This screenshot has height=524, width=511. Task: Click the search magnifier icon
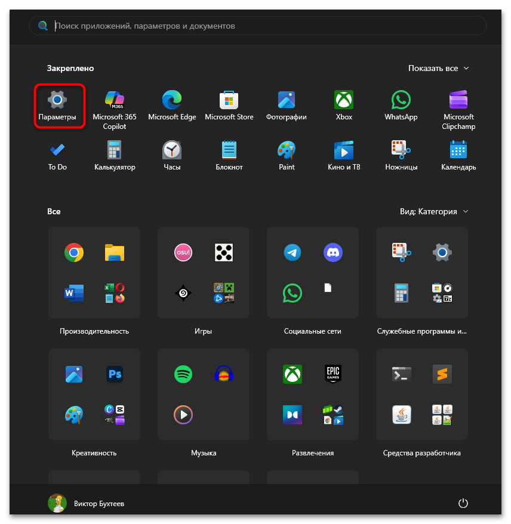(43, 26)
